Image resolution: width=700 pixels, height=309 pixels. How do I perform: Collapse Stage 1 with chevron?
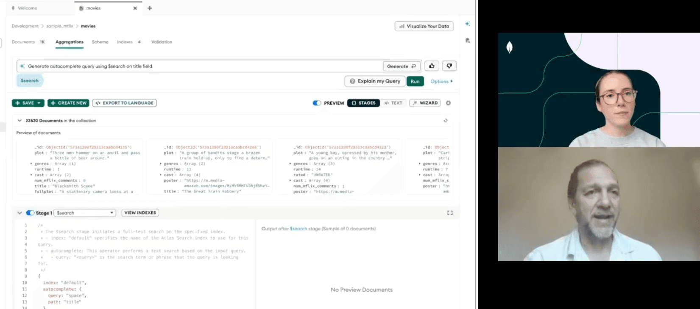pyautogui.click(x=20, y=213)
